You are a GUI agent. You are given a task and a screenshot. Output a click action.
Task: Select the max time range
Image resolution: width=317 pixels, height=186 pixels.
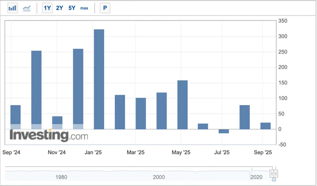tap(84, 8)
